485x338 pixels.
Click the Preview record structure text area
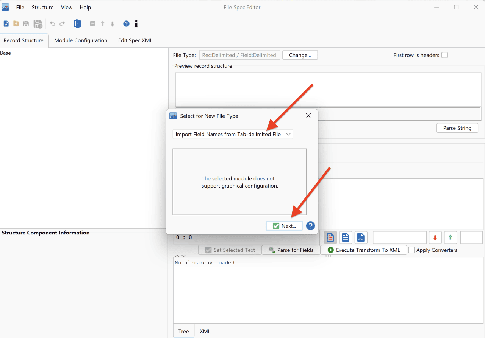click(328, 90)
